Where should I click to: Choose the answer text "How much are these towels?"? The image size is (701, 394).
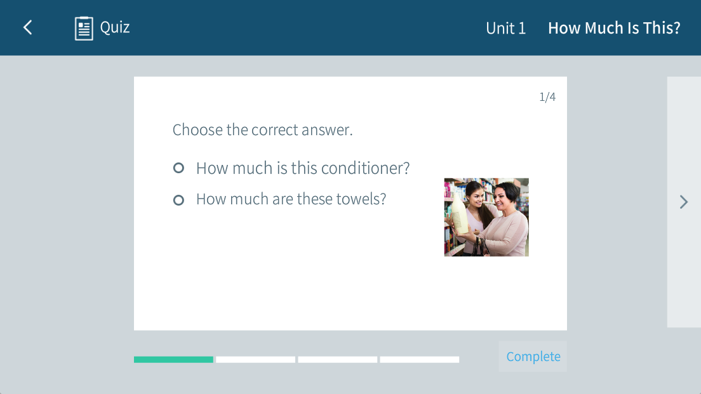[x=291, y=199]
